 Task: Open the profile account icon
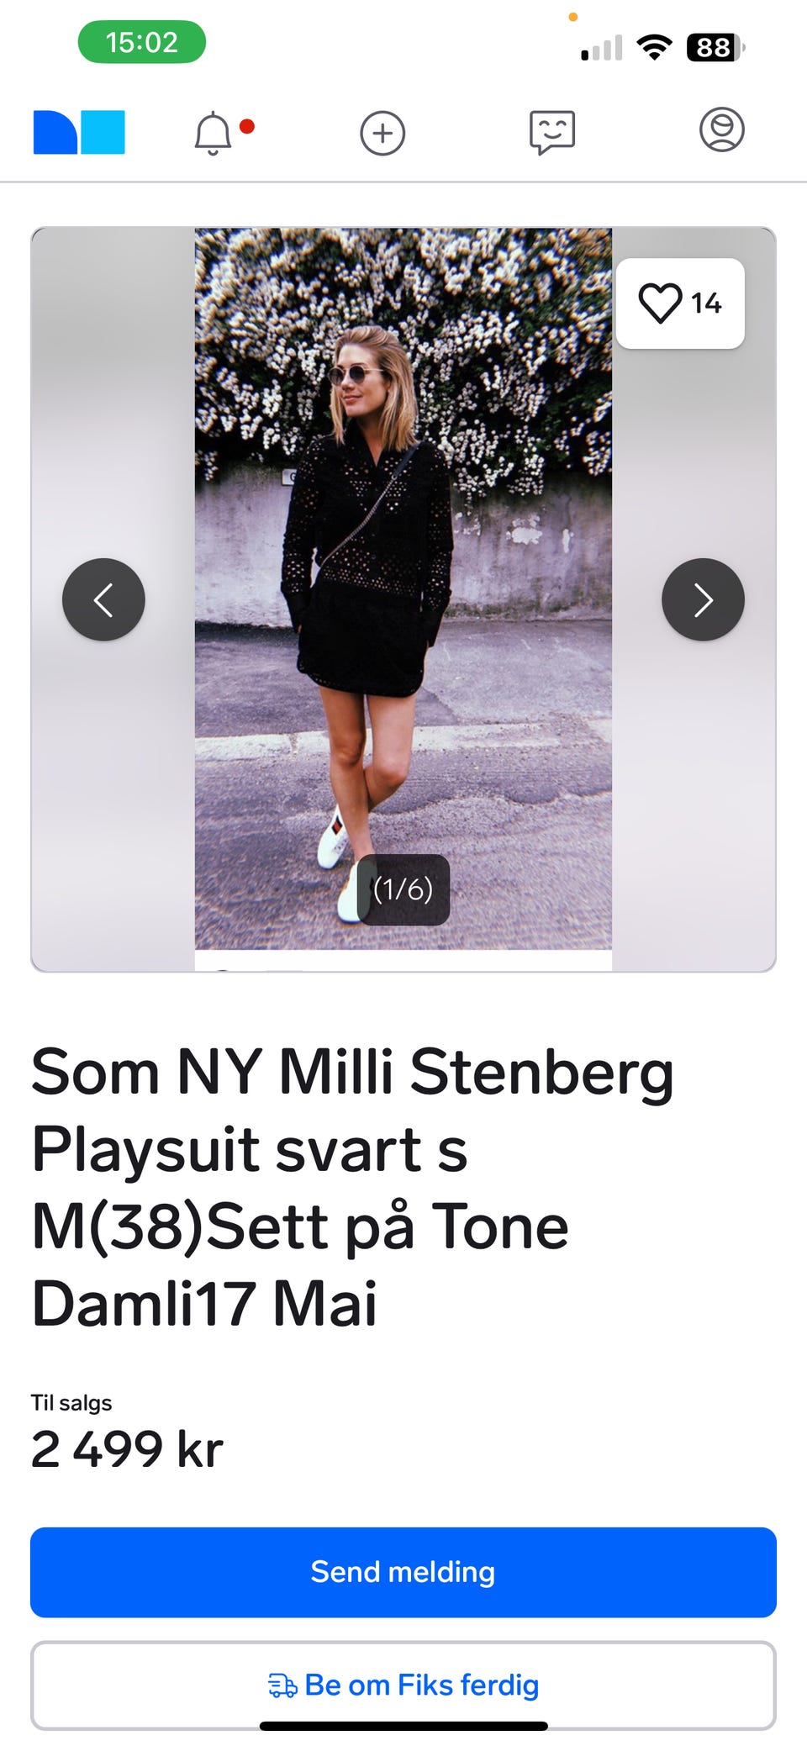[x=722, y=130]
